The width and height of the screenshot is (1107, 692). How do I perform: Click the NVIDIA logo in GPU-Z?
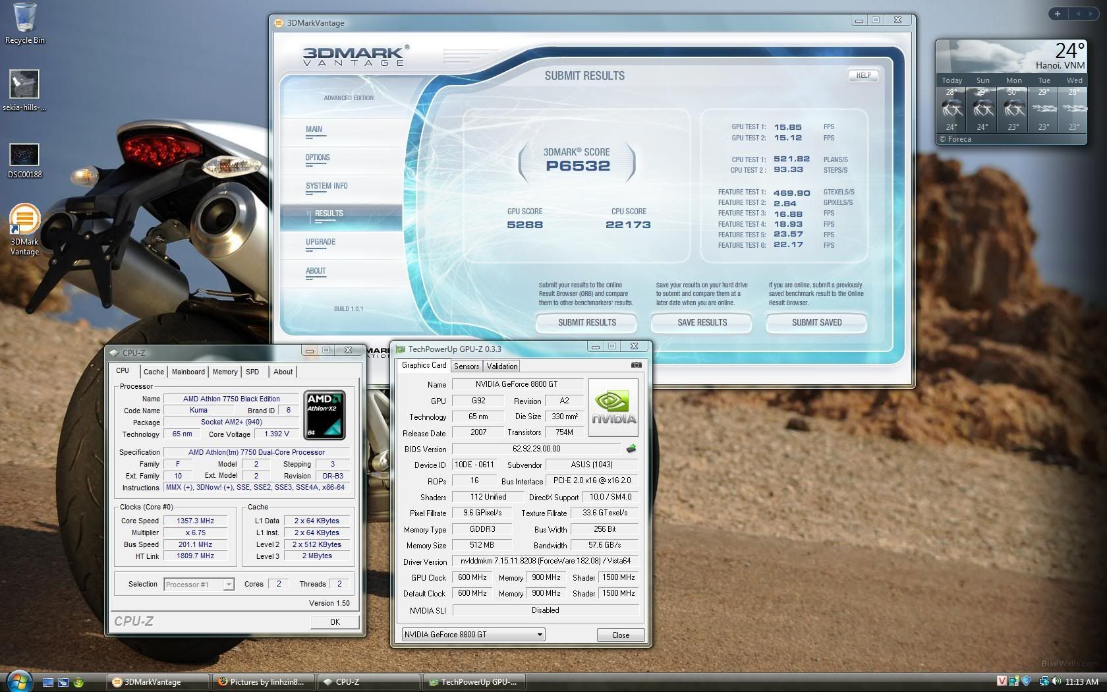pyautogui.click(x=613, y=408)
